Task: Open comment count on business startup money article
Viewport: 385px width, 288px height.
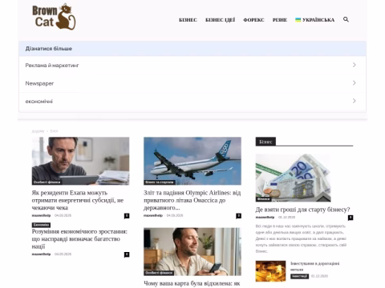Action: pos(351,218)
